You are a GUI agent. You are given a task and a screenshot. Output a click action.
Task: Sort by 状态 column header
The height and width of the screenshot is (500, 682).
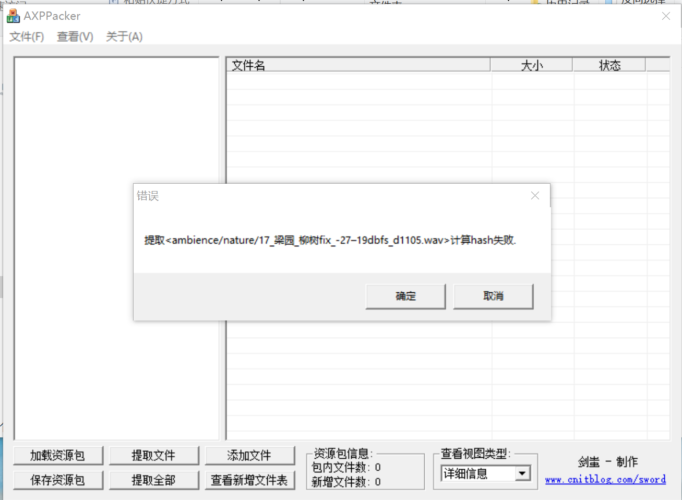609,65
